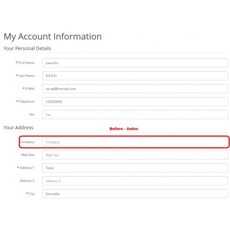
Task: Click the Address 2 input box
Action: [135, 181]
